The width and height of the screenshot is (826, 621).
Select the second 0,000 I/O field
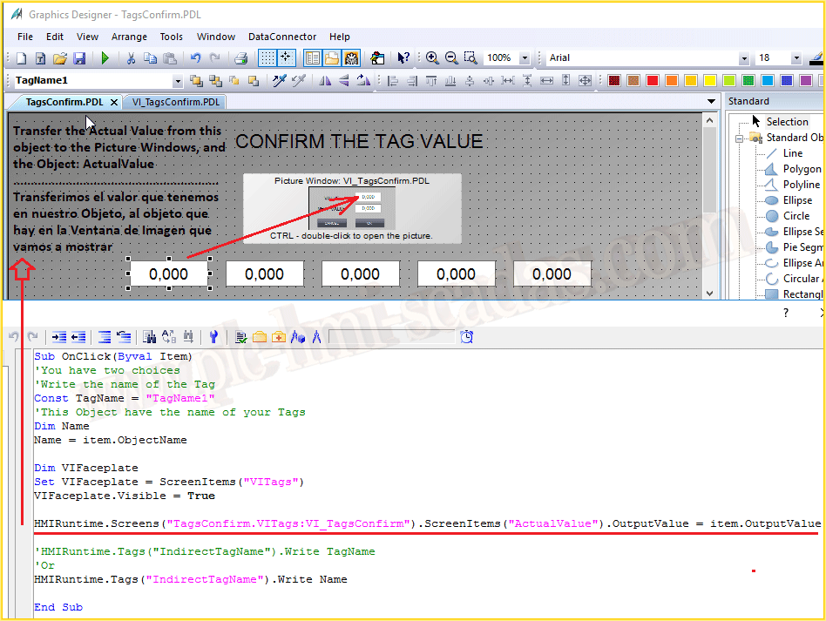[265, 273]
